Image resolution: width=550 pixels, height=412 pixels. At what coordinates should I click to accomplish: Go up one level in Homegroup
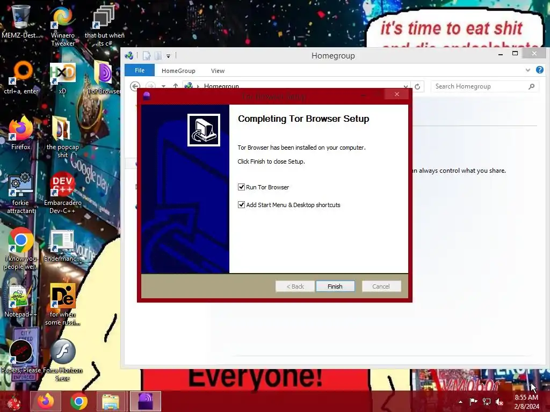click(176, 86)
